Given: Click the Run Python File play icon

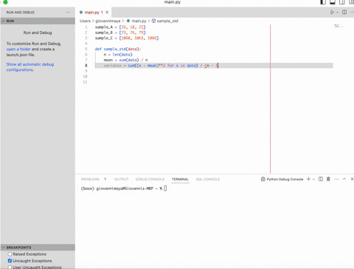Looking at the screenshot, I should tap(332, 13).
